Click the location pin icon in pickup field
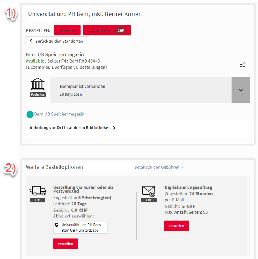This screenshot has height=259, width=258. click(57, 225)
